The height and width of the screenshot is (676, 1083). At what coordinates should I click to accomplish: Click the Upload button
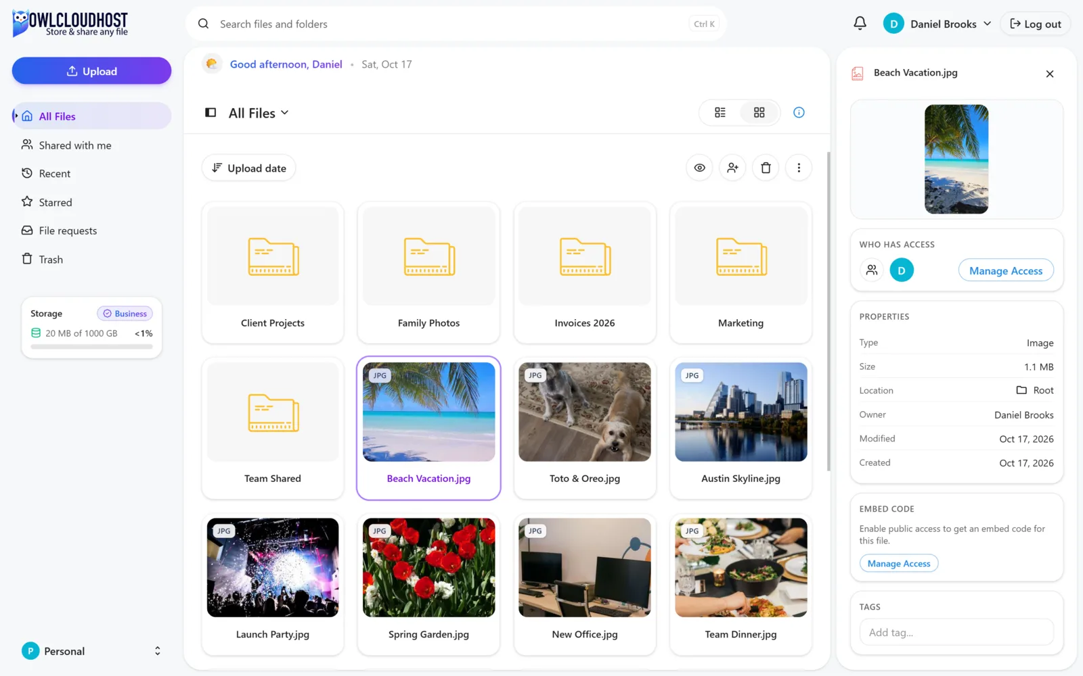[x=91, y=71]
